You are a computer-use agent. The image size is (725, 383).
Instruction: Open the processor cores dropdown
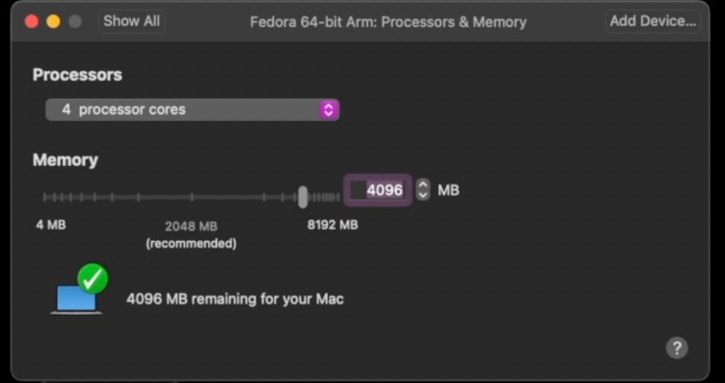[x=192, y=110]
